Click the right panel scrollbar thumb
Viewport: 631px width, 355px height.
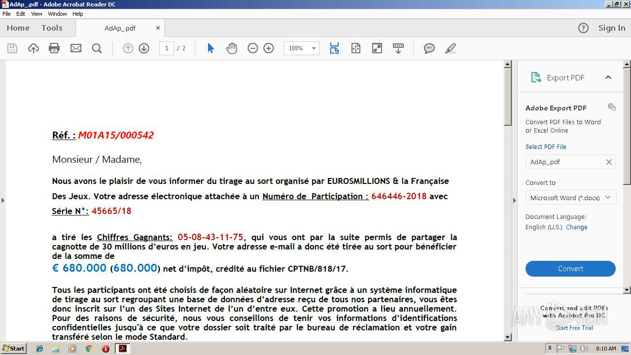tap(627, 126)
